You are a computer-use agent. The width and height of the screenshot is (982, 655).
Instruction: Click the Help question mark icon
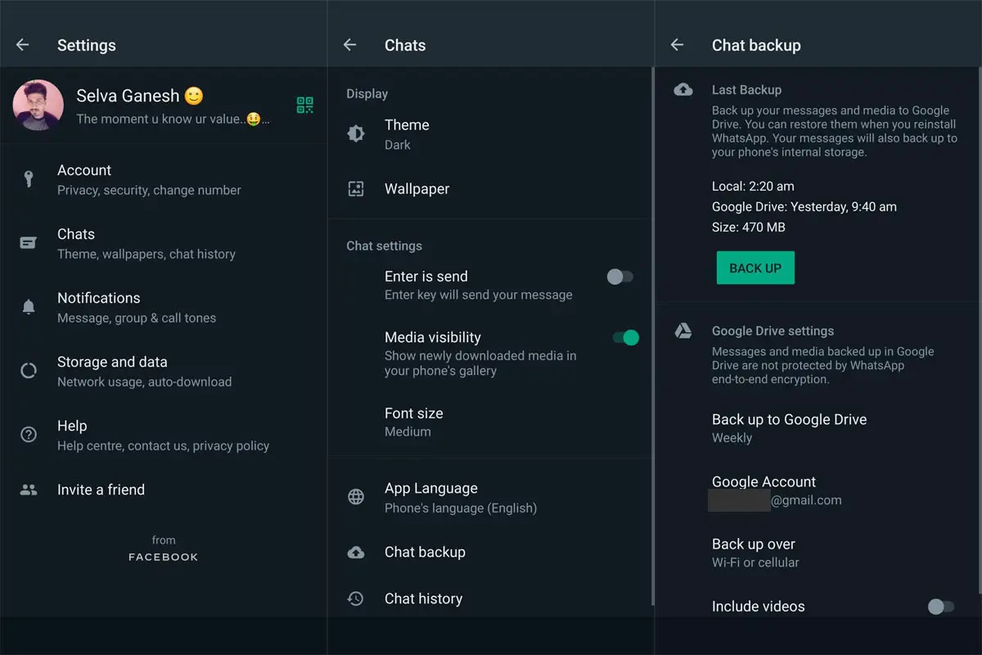[x=29, y=435]
